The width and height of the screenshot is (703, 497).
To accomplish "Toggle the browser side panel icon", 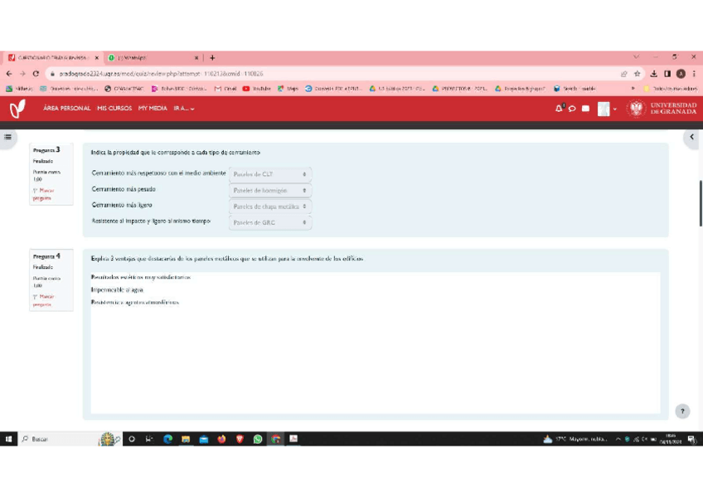I will 667,74.
